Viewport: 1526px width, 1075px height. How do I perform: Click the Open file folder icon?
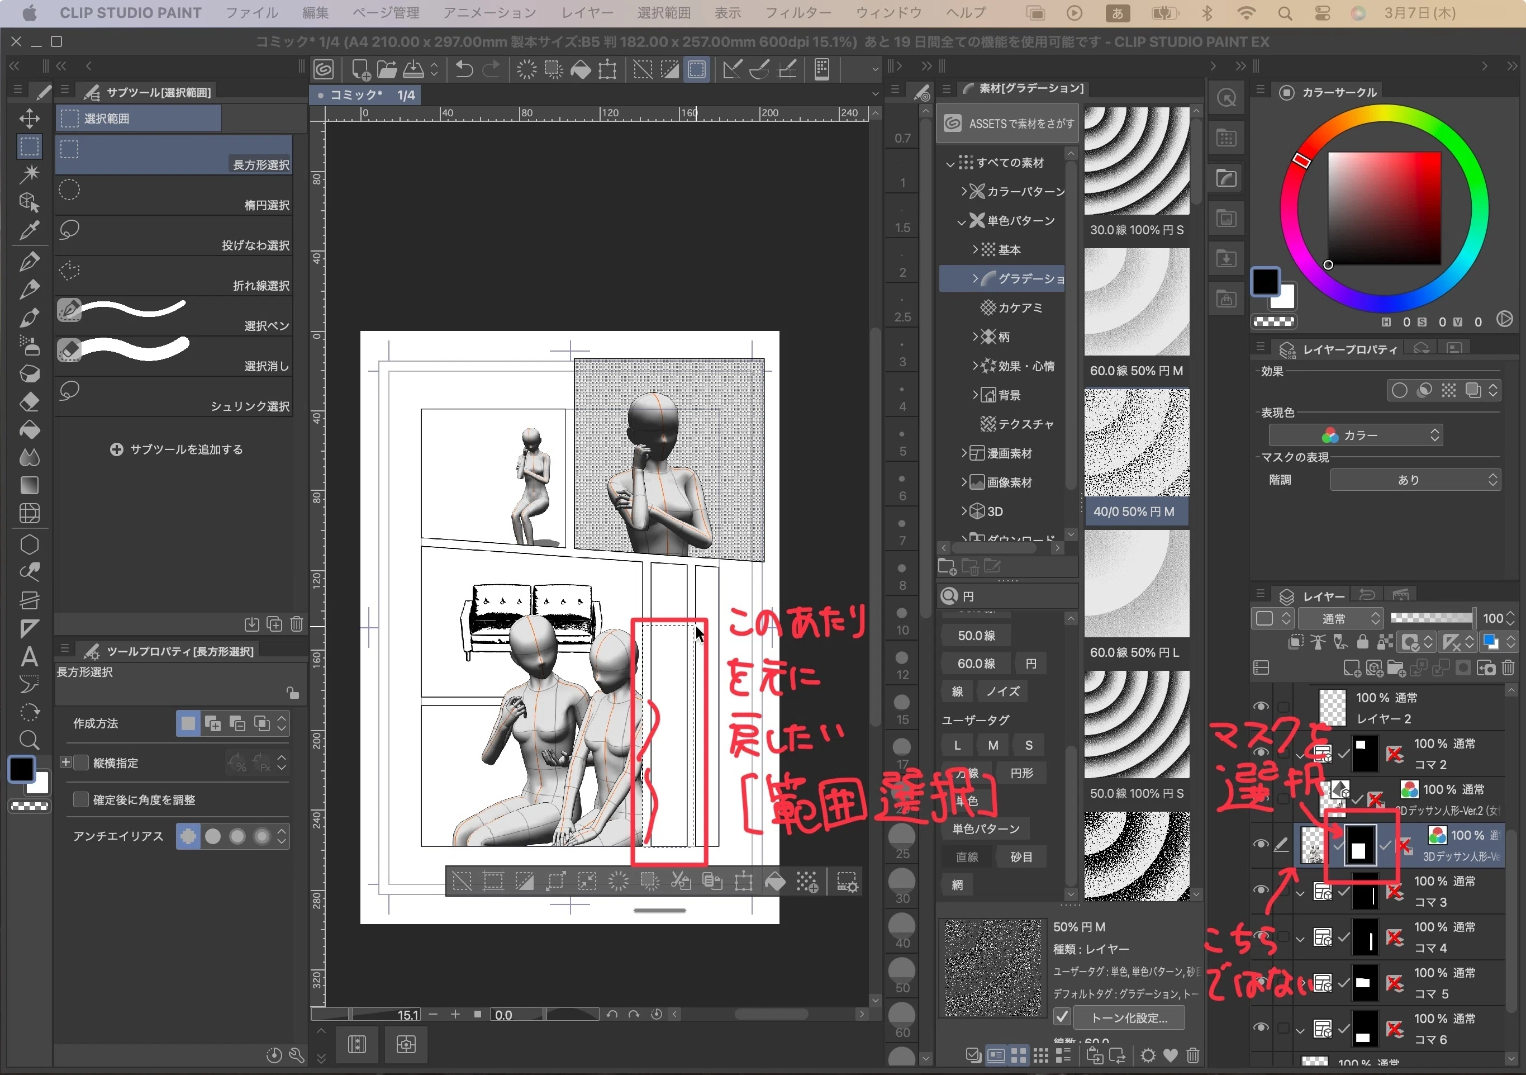[x=387, y=69]
